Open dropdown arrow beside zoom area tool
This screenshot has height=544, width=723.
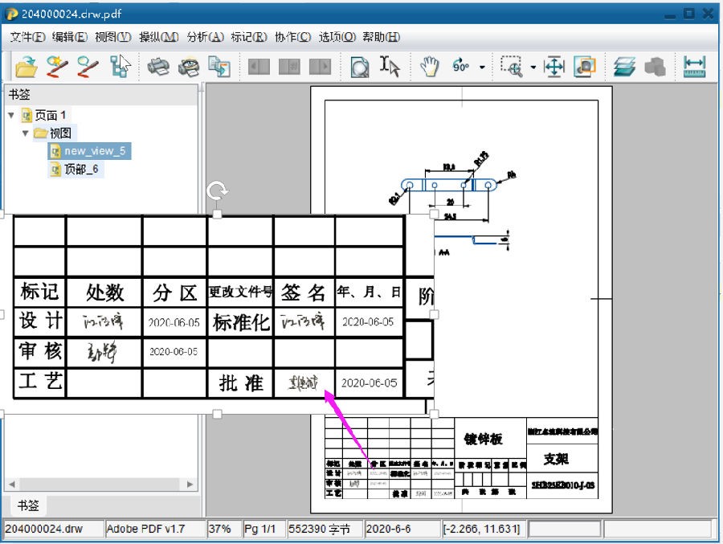pos(533,67)
